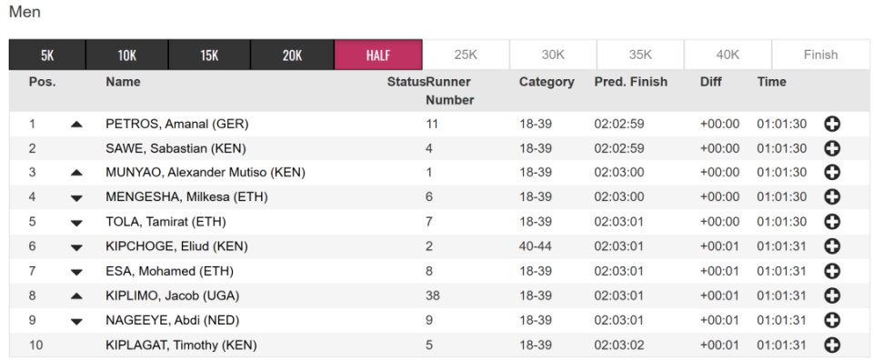873x360 pixels.
Task: Open plus icon for KIPCHOGE, Eliud row
Action: 832,246
